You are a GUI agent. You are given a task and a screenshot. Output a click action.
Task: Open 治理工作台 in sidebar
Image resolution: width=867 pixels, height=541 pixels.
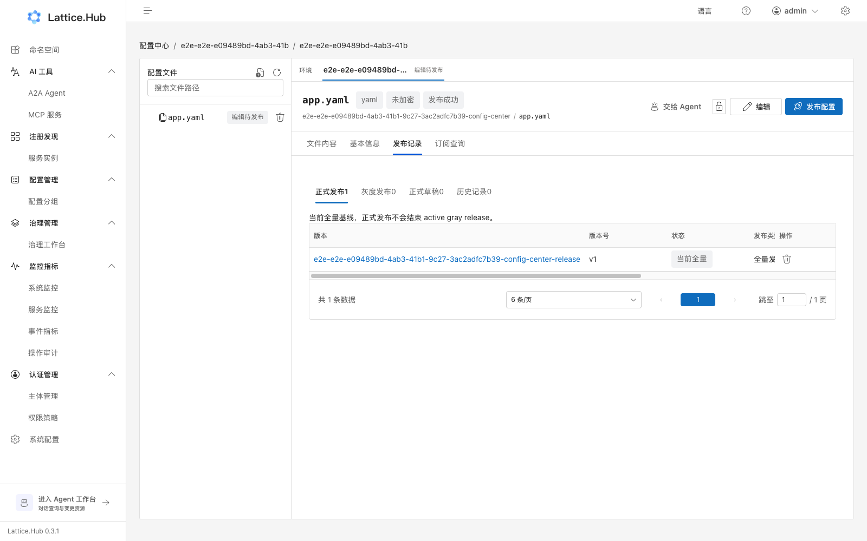pyautogui.click(x=47, y=245)
